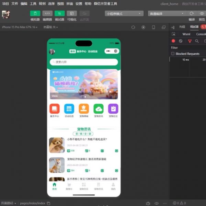
Task: Open the 界面 menu
Action: 70,4
